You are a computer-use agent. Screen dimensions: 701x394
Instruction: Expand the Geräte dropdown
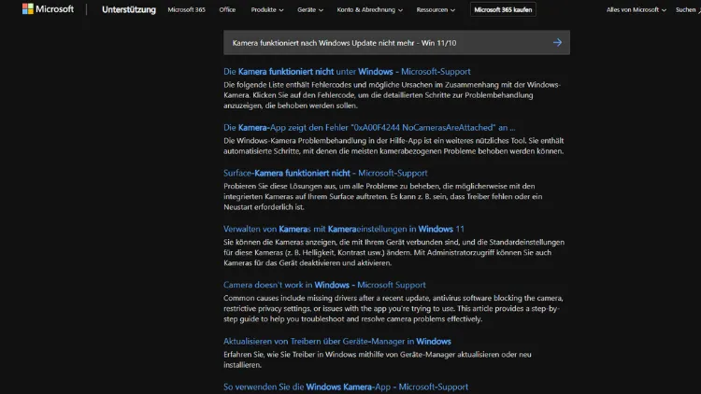pos(309,9)
